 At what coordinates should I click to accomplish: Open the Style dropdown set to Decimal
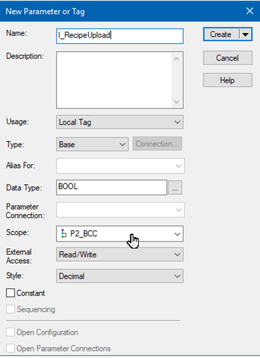(120, 276)
